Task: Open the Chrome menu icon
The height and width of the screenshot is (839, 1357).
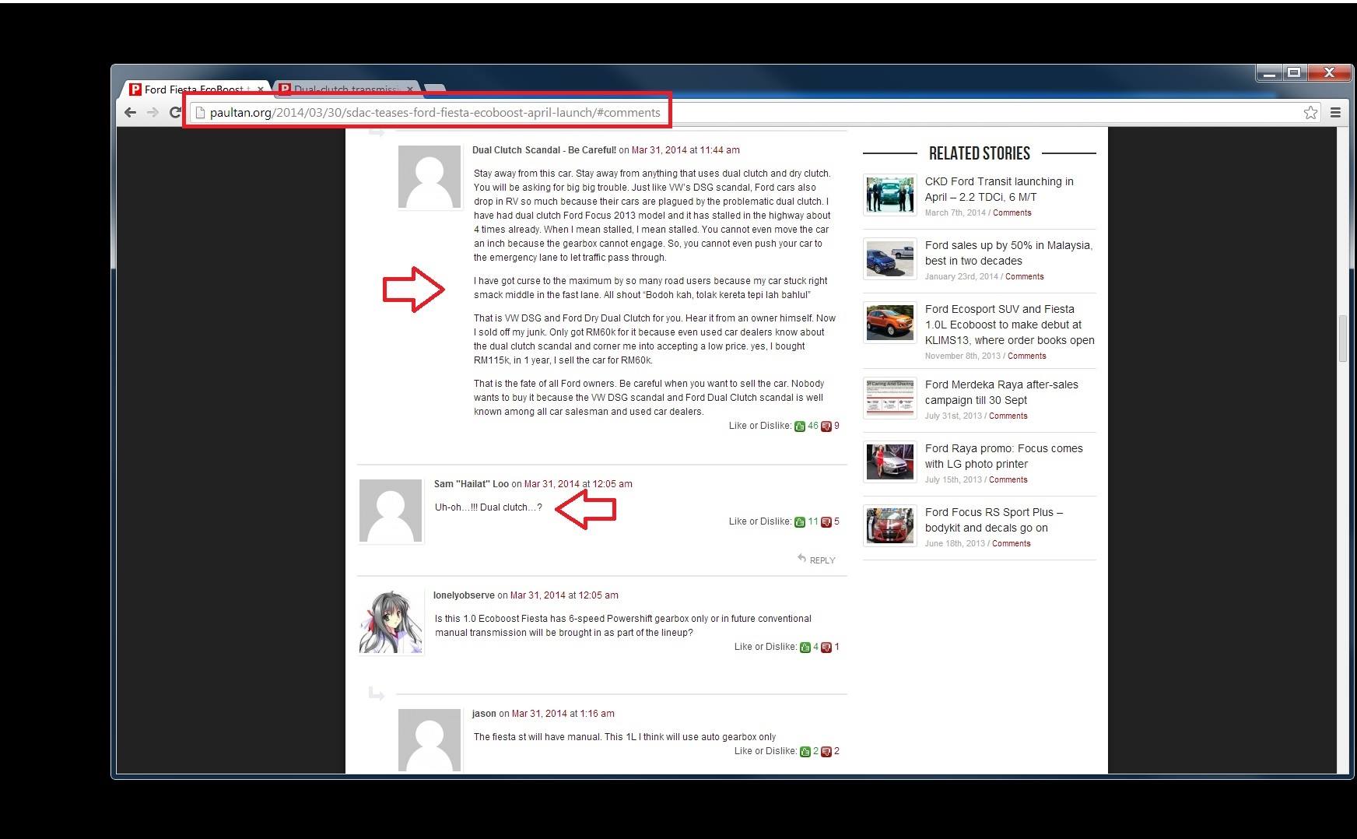Action: pos(1335,113)
